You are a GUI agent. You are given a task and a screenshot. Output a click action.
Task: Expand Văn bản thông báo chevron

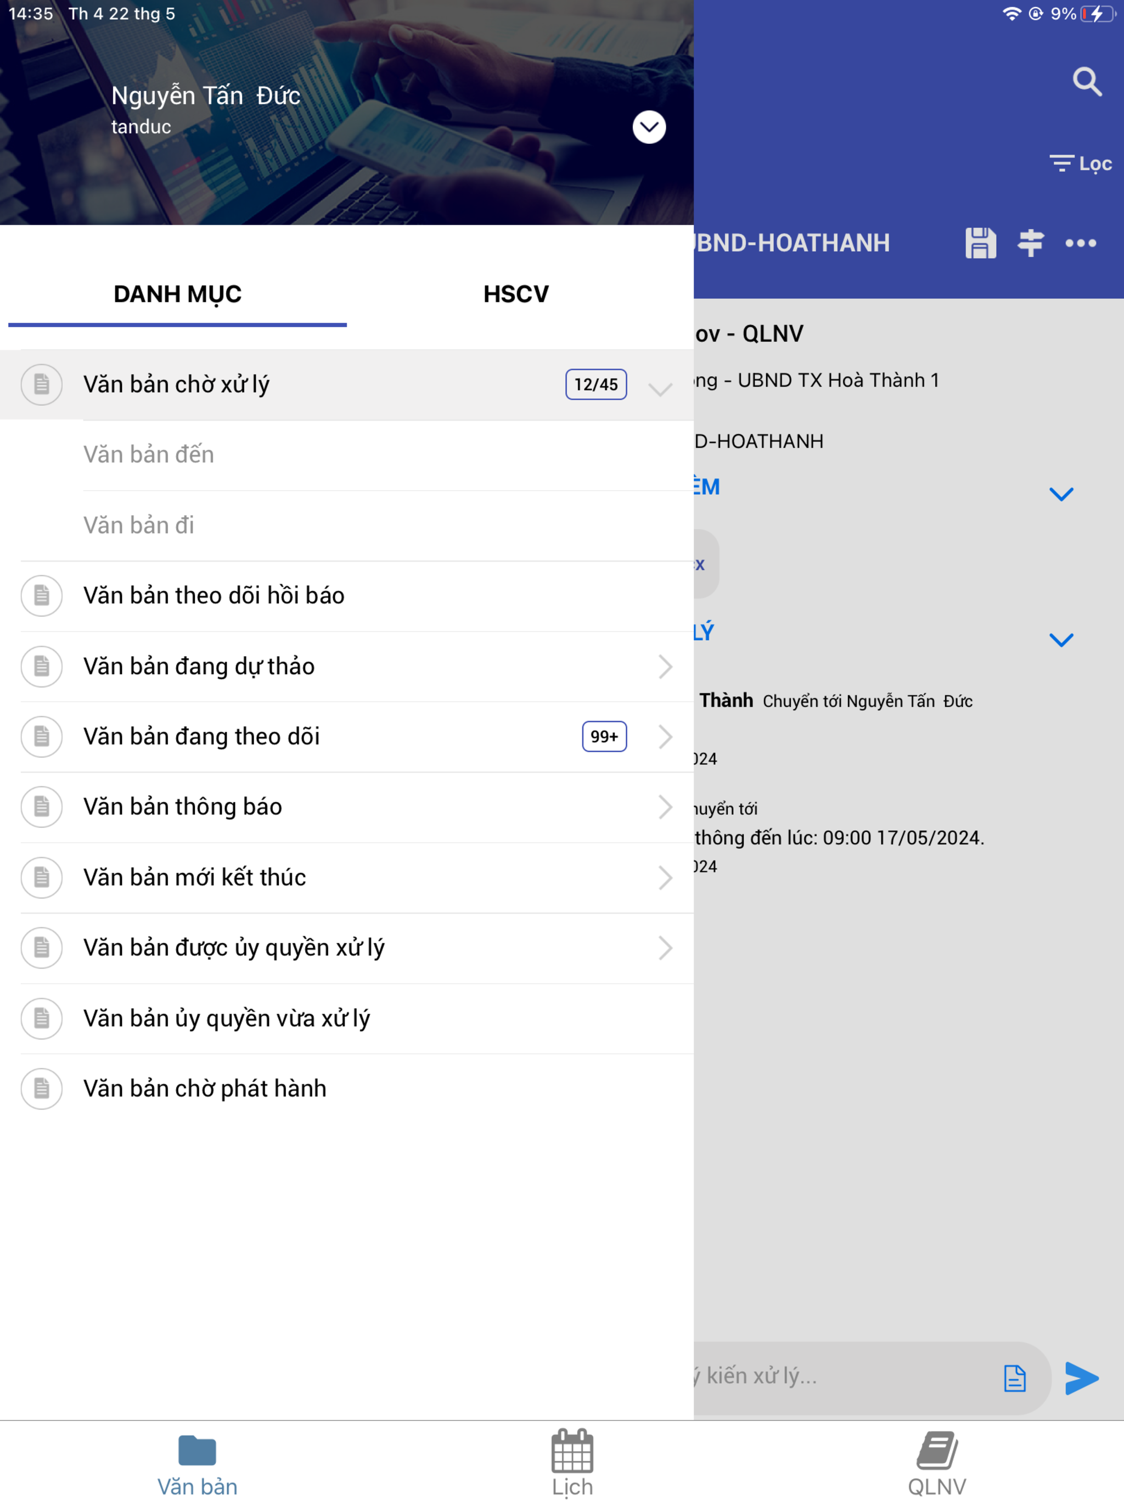click(x=665, y=807)
